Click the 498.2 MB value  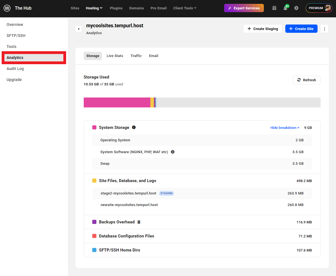(x=304, y=181)
